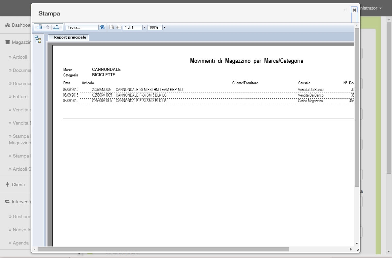392x258 pixels.
Task: Click the Trova search field
Action: [x=82, y=27]
